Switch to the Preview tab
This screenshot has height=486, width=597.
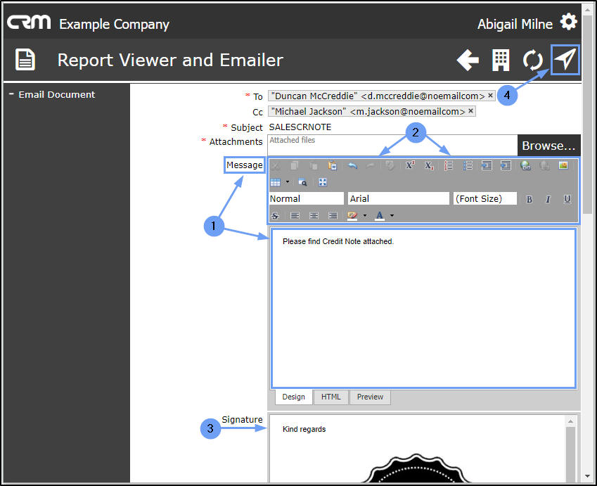click(x=370, y=397)
